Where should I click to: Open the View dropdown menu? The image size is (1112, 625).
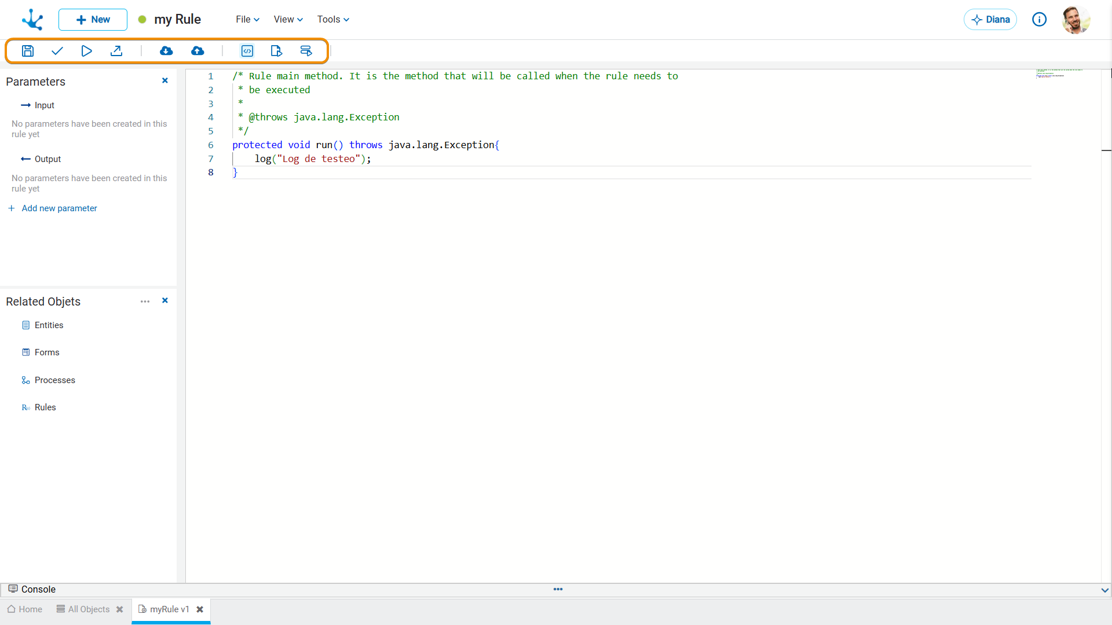click(288, 19)
